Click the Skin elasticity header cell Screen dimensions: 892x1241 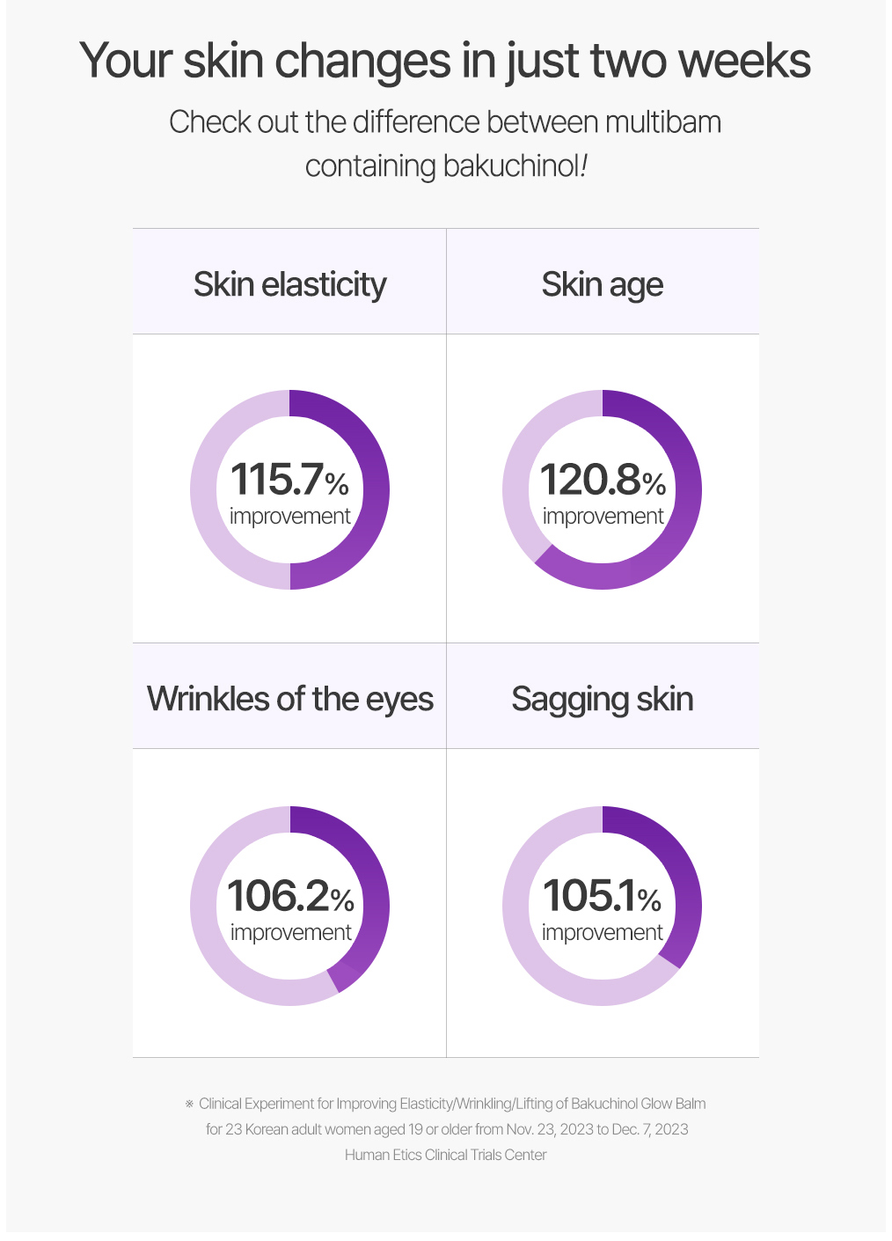click(x=289, y=282)
